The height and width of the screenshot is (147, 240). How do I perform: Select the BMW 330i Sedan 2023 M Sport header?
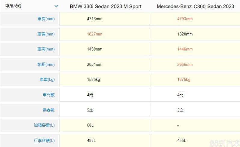click(x=106, y=6)
